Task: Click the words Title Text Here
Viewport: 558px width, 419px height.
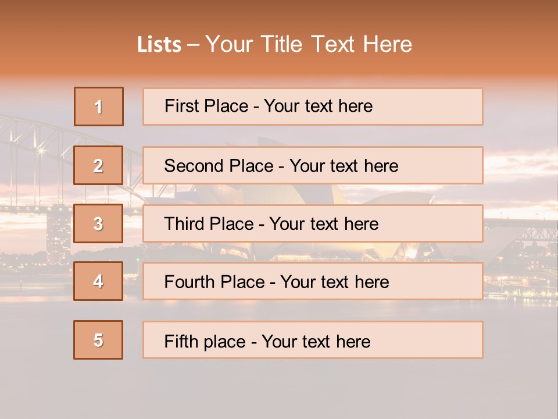Action: (x=337, y=44)
